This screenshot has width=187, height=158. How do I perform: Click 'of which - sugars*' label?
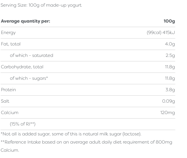pyautogui.click(x=29, y=78)
